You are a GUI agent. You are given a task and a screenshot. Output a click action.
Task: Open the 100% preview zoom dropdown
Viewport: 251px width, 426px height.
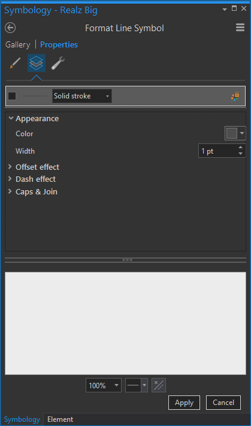(x=104, y=385)
